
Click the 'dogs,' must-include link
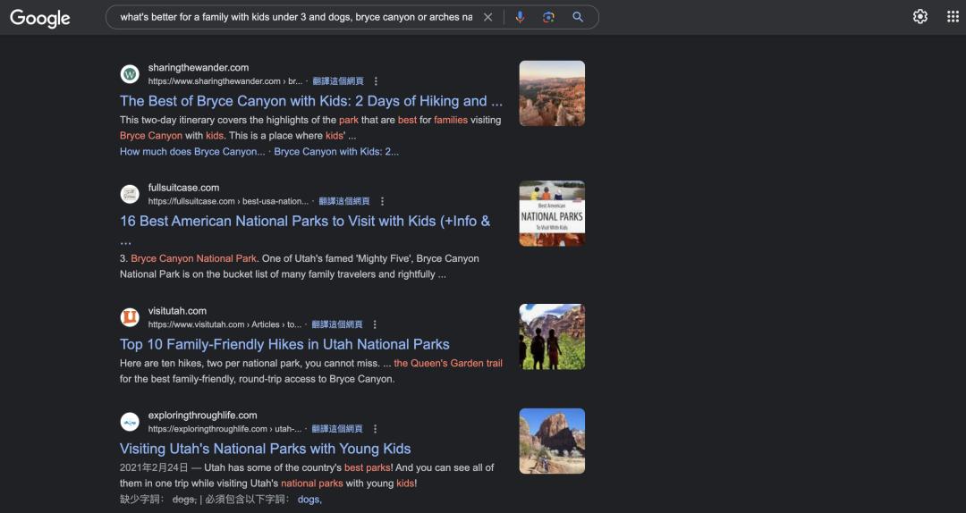(309, 500)
